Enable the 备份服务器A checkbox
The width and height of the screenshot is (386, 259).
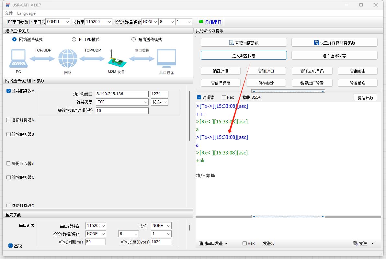8,120
